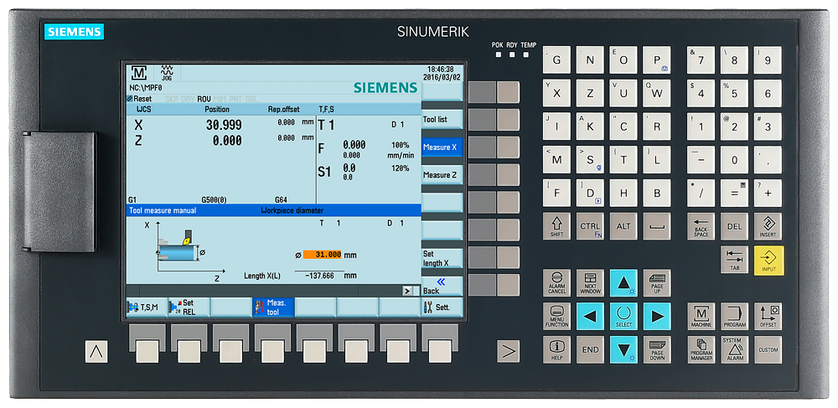Image resolution: width=838 pixels, height=408 pixels.
Task: Click the T,S,M softkey
Action: (146, 307)
